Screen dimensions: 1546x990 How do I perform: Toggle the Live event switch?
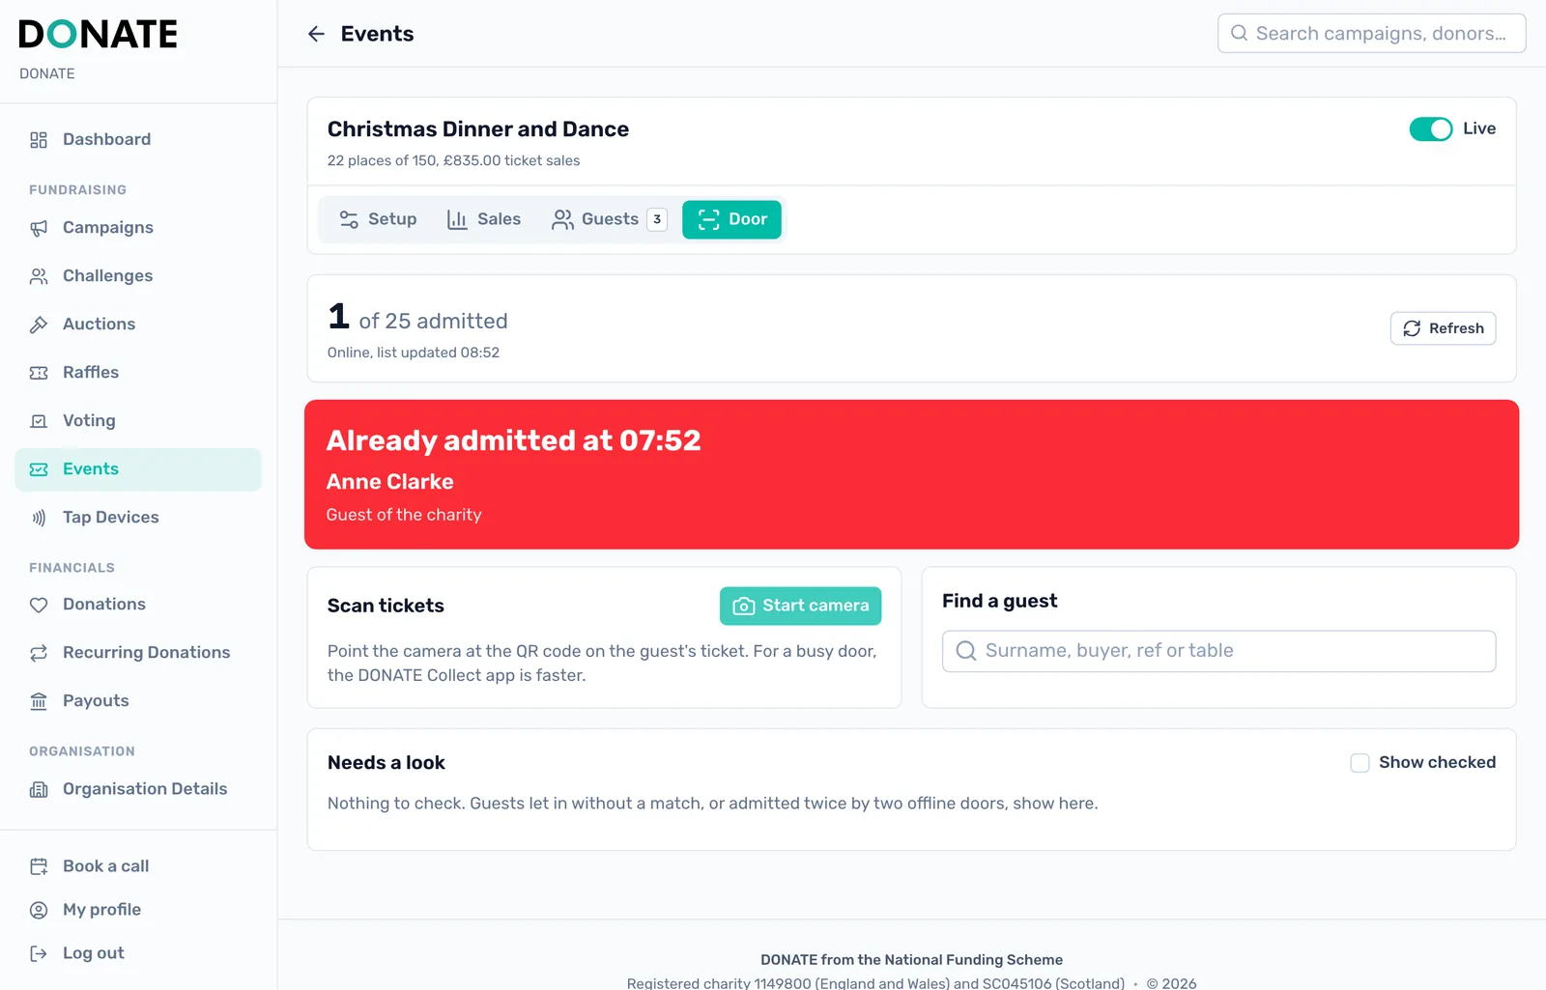coord(1430,128)
